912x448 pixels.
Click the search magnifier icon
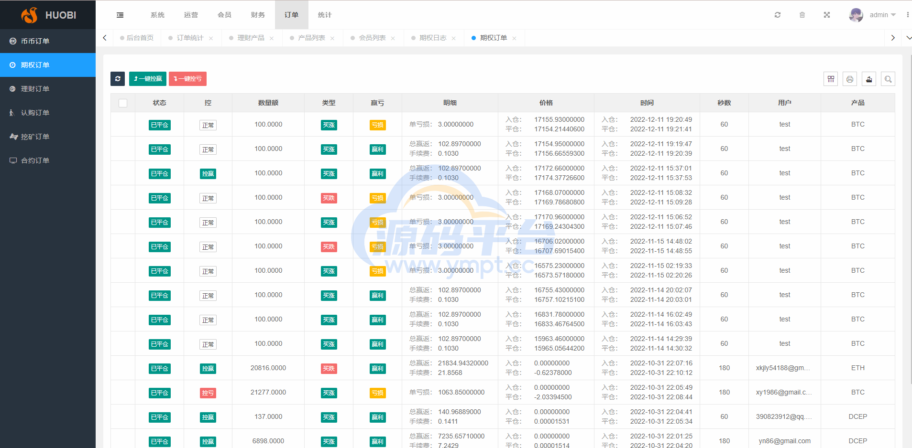coord(888,79)
